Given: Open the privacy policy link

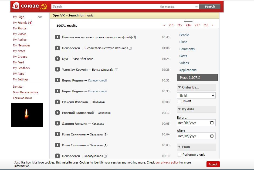Looking at the screenshot, I should (x=167, y=162).
